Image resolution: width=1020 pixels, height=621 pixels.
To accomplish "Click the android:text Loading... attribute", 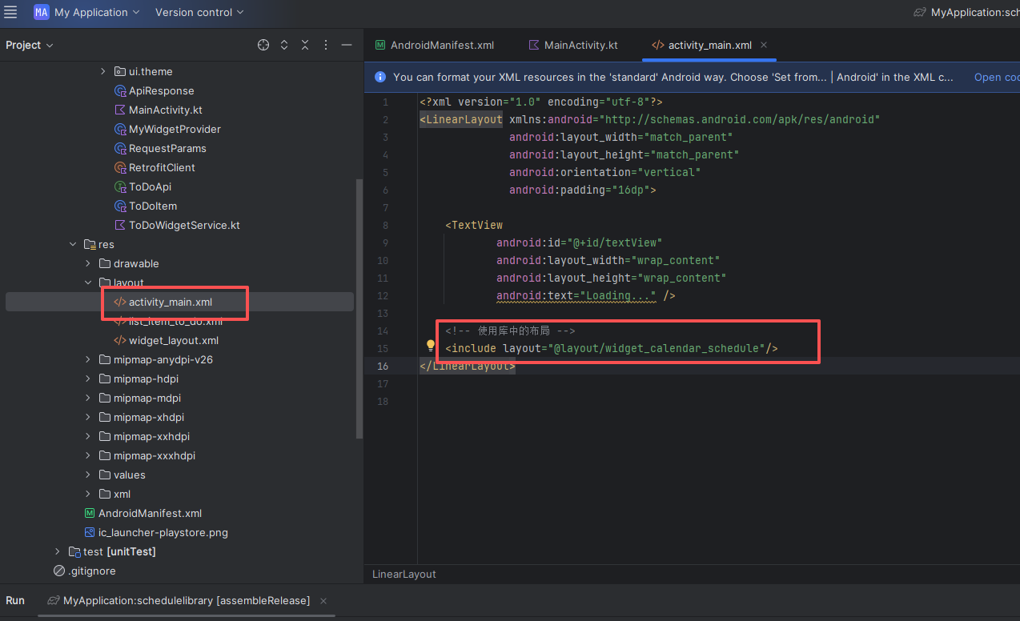I will pos(576,295).
